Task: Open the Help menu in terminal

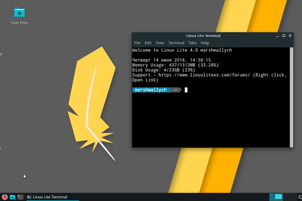Action: point(205,43)
